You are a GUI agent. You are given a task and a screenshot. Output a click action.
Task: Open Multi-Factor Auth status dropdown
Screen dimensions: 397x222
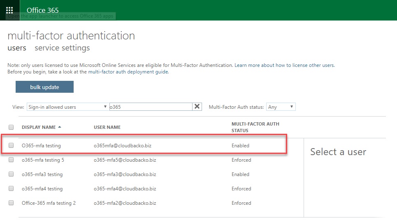point(281,107)
